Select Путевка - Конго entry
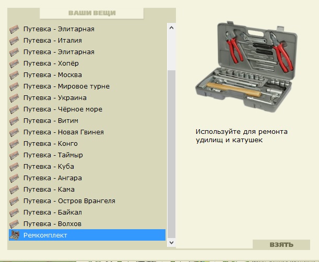Viewport: 319px width, 262px height. pyautogui.click(x=87, y=144)
